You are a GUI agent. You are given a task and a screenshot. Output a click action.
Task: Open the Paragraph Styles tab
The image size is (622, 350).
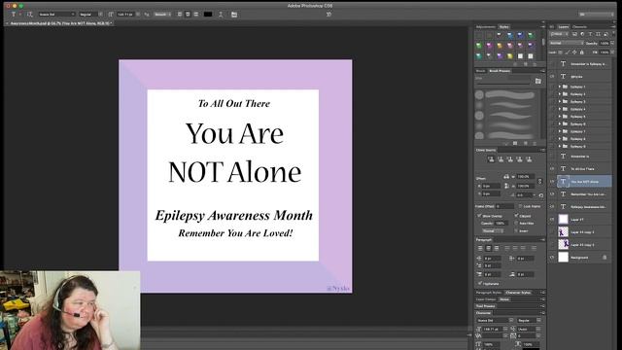click(x=489, y=293)
